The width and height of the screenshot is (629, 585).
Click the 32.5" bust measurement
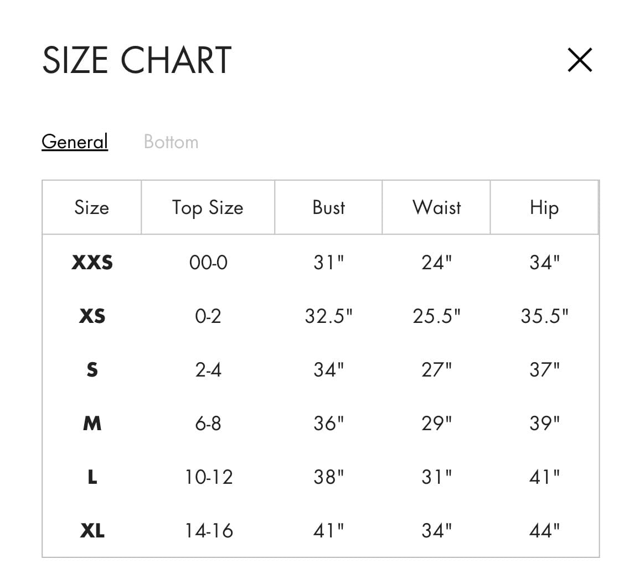328,316
